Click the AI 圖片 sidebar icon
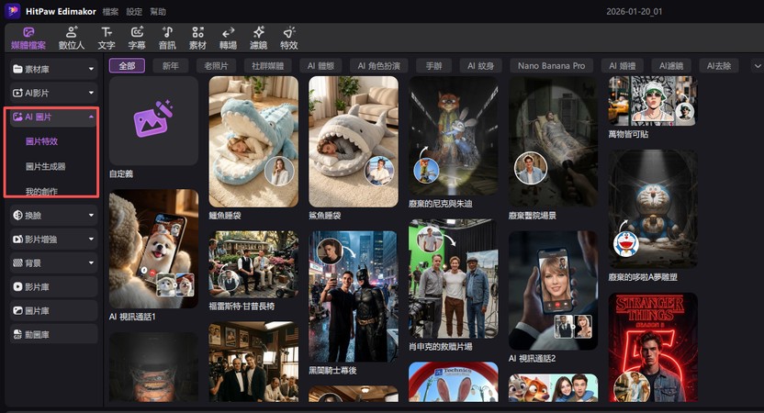Viewport: 764px width, 413px height. pyautogui.click(x=17, y=117)
